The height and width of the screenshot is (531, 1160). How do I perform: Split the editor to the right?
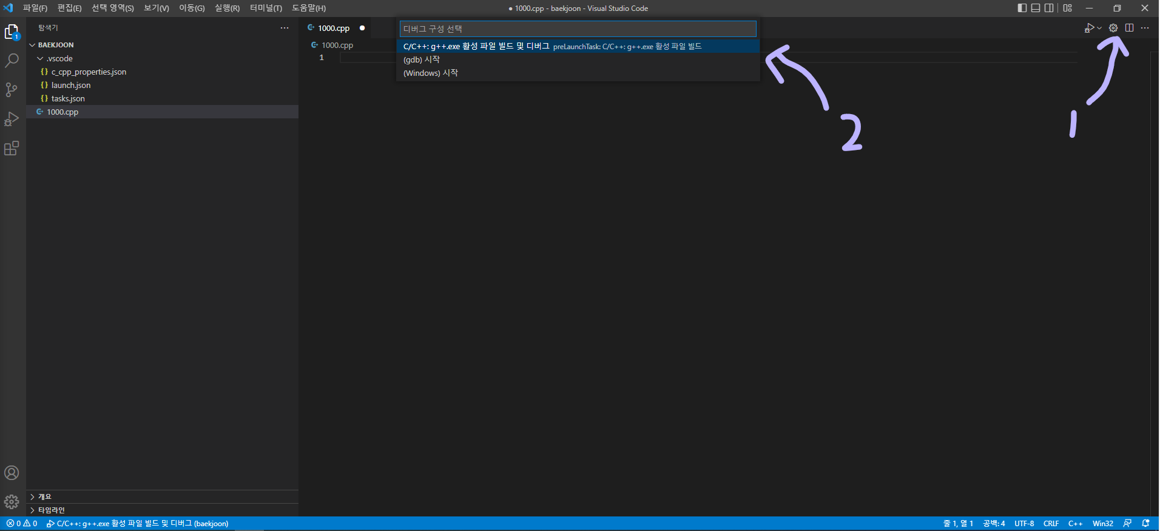1129,28
